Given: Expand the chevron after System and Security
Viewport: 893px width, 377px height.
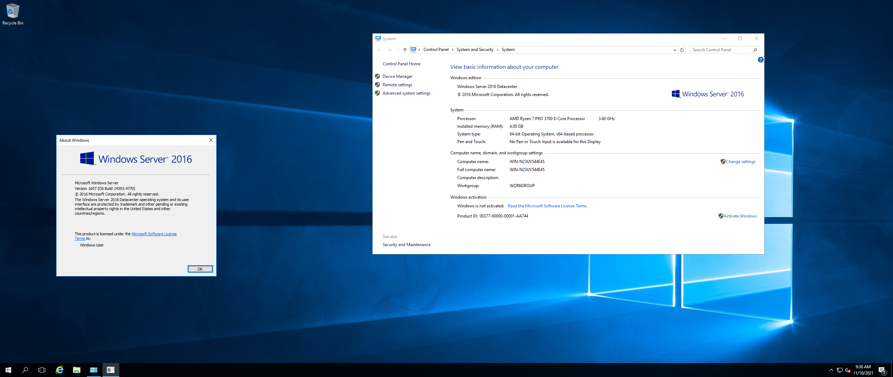Looking at the screenshot, I should (497, 50).
